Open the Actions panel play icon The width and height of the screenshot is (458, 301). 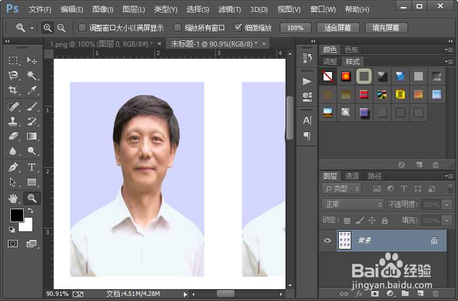click(x=307, y=81)
